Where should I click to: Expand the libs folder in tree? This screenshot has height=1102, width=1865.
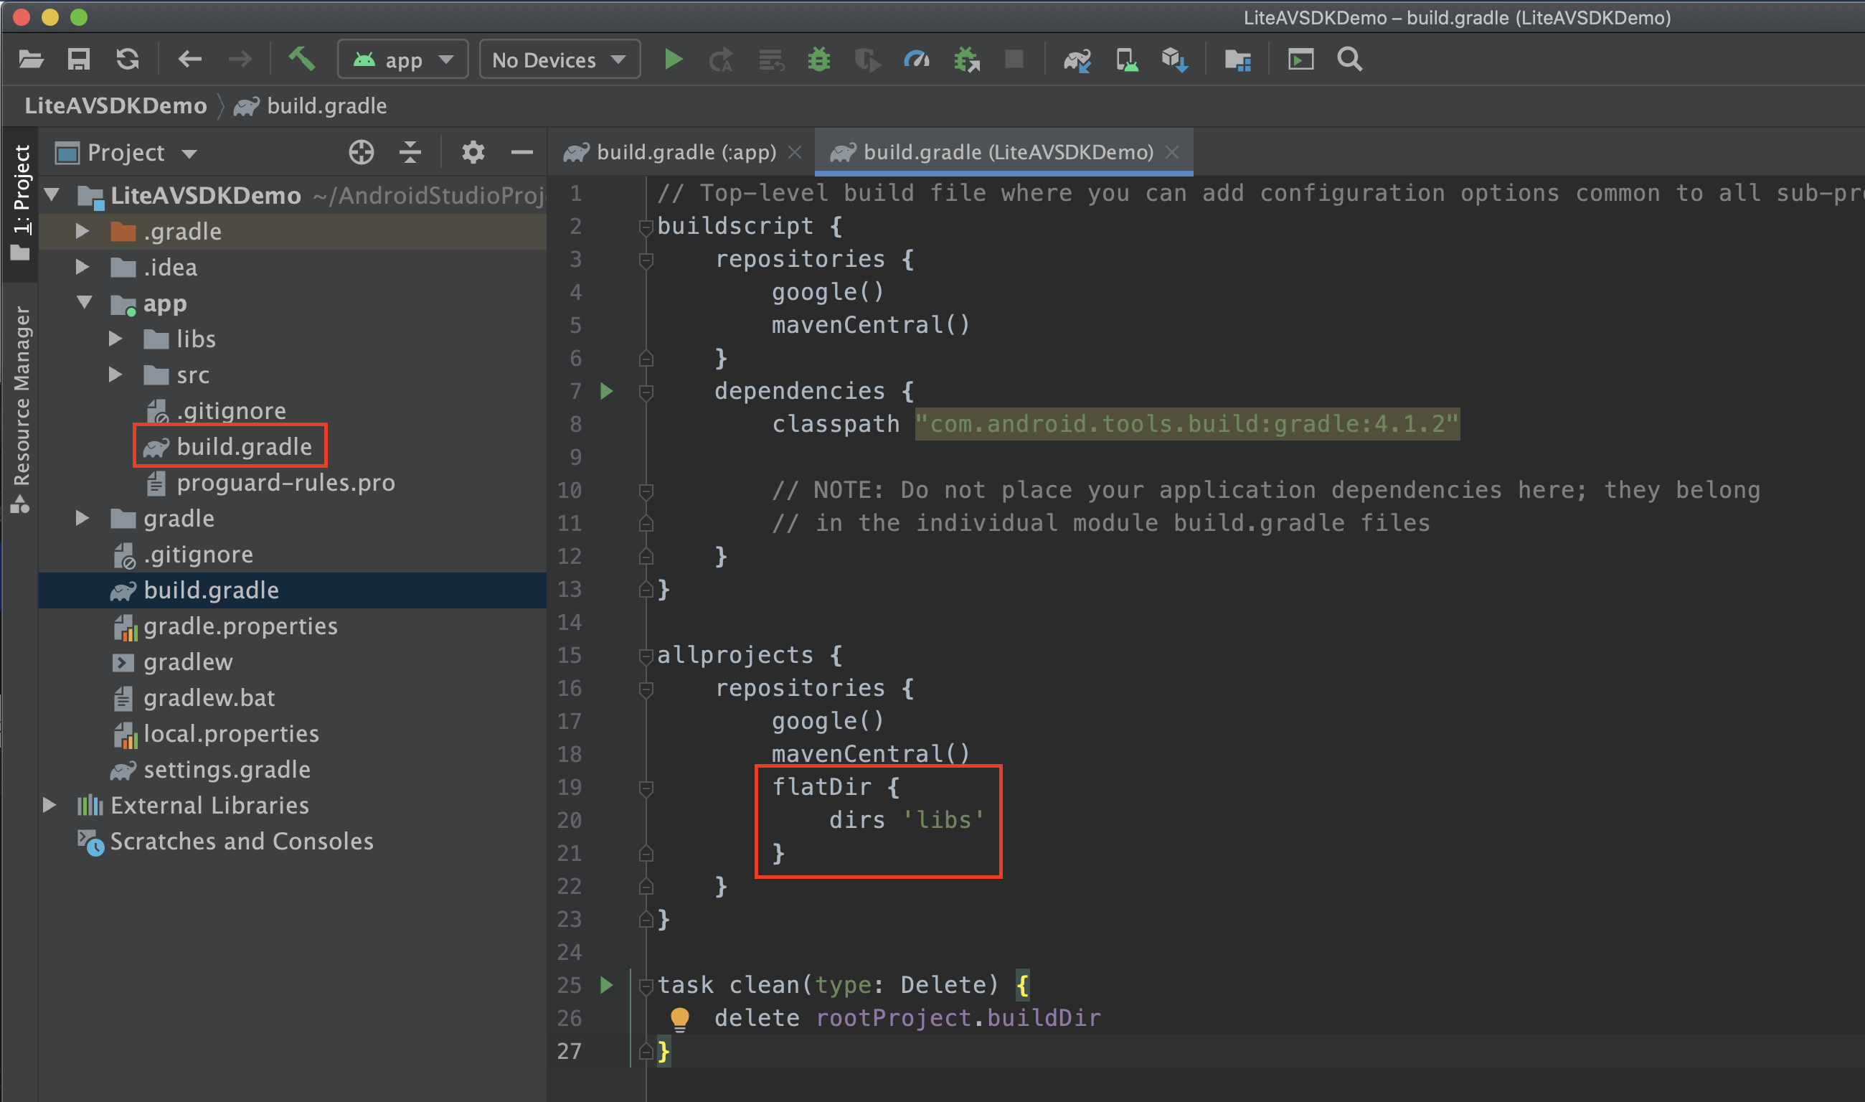[x=115, y=339]
